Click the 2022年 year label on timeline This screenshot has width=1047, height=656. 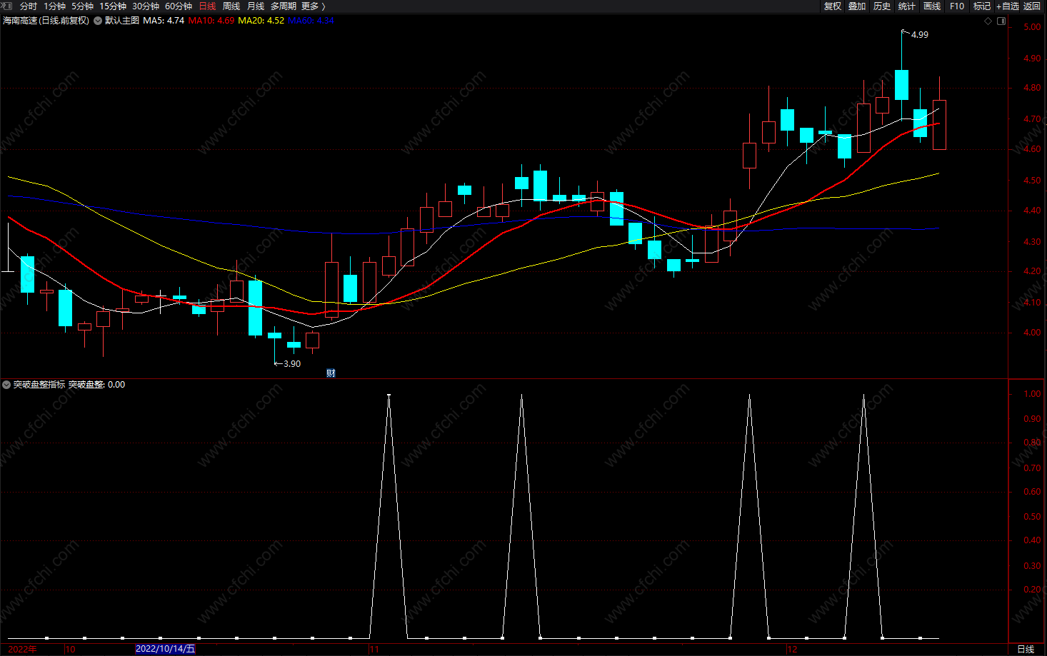coord(22,649)
